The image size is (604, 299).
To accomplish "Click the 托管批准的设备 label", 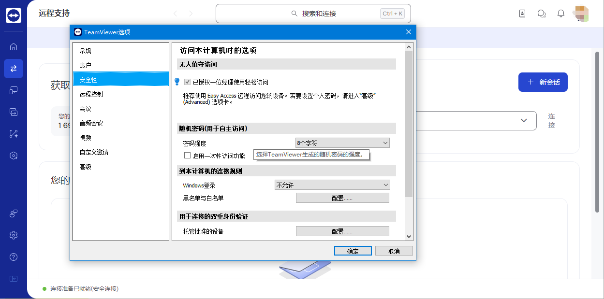I will [x=203, y=231].
